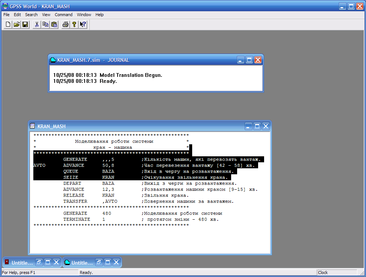The height and width of the screenshot is (277, 366).
Task: Restore the first minimized Untitle window
Action: 39,262
